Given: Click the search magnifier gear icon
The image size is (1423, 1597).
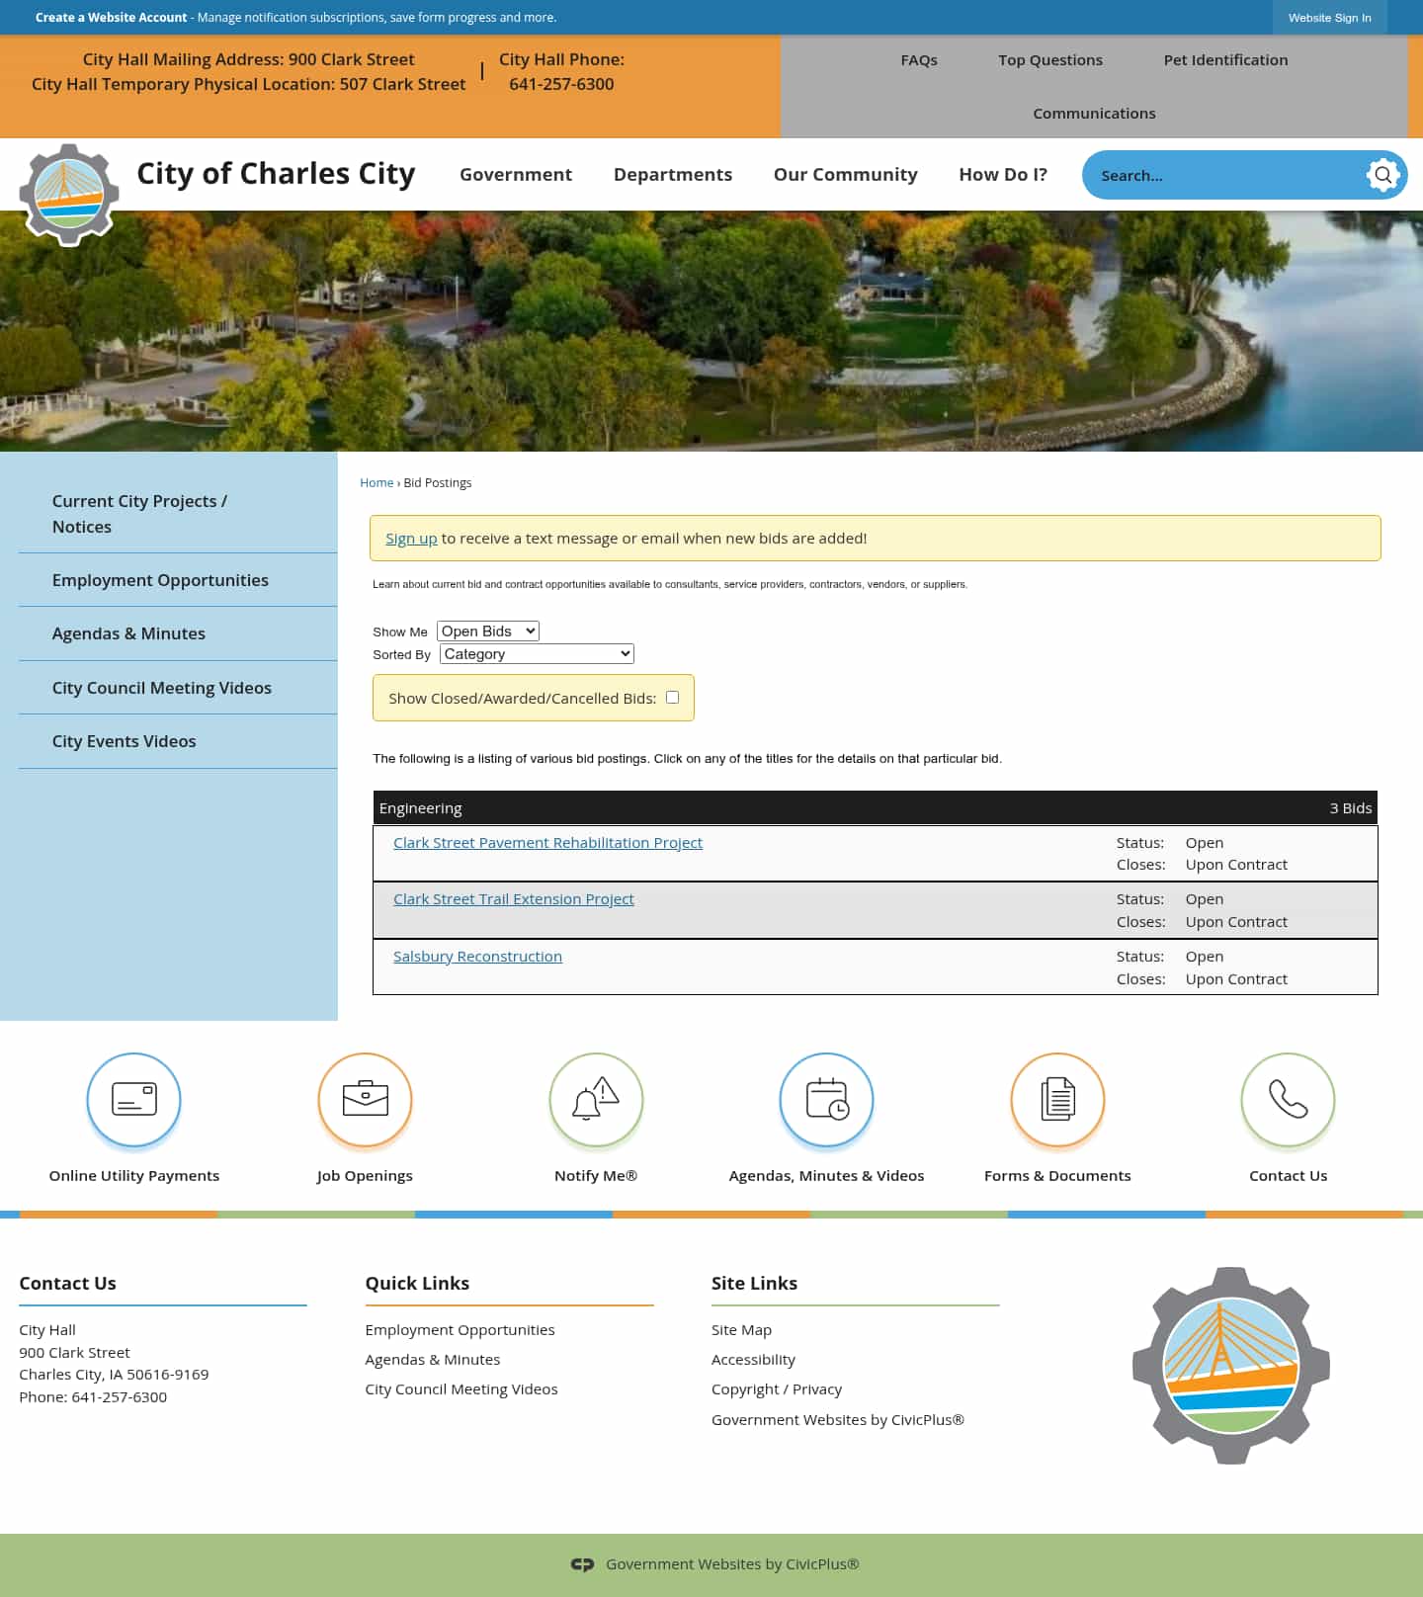Looking at the screenshot, I should point(1383,175).
